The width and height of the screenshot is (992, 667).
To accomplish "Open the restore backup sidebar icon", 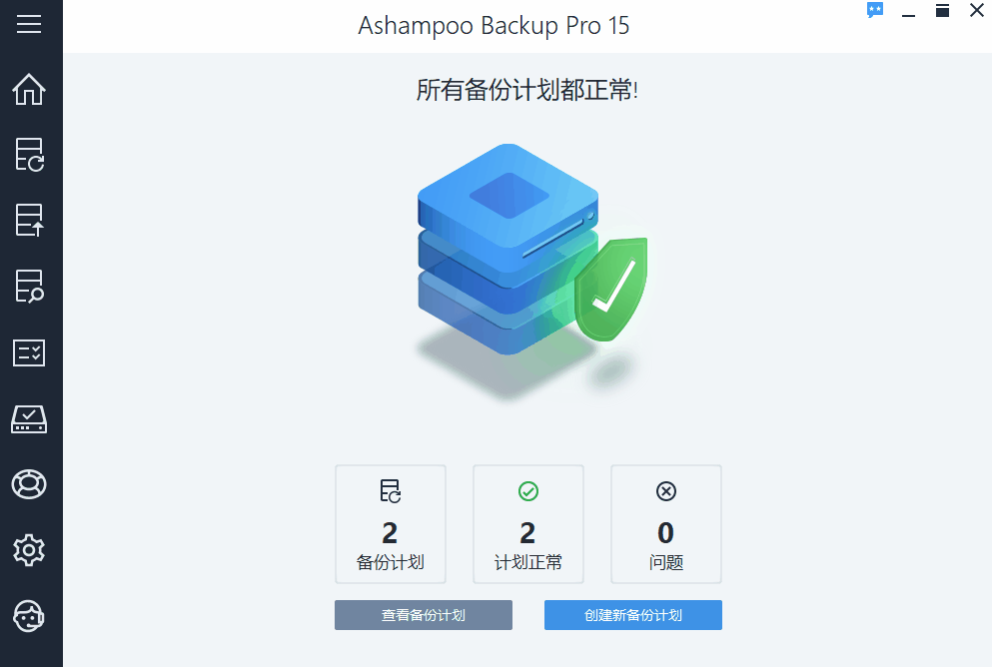I will click(x=29, y=220).
